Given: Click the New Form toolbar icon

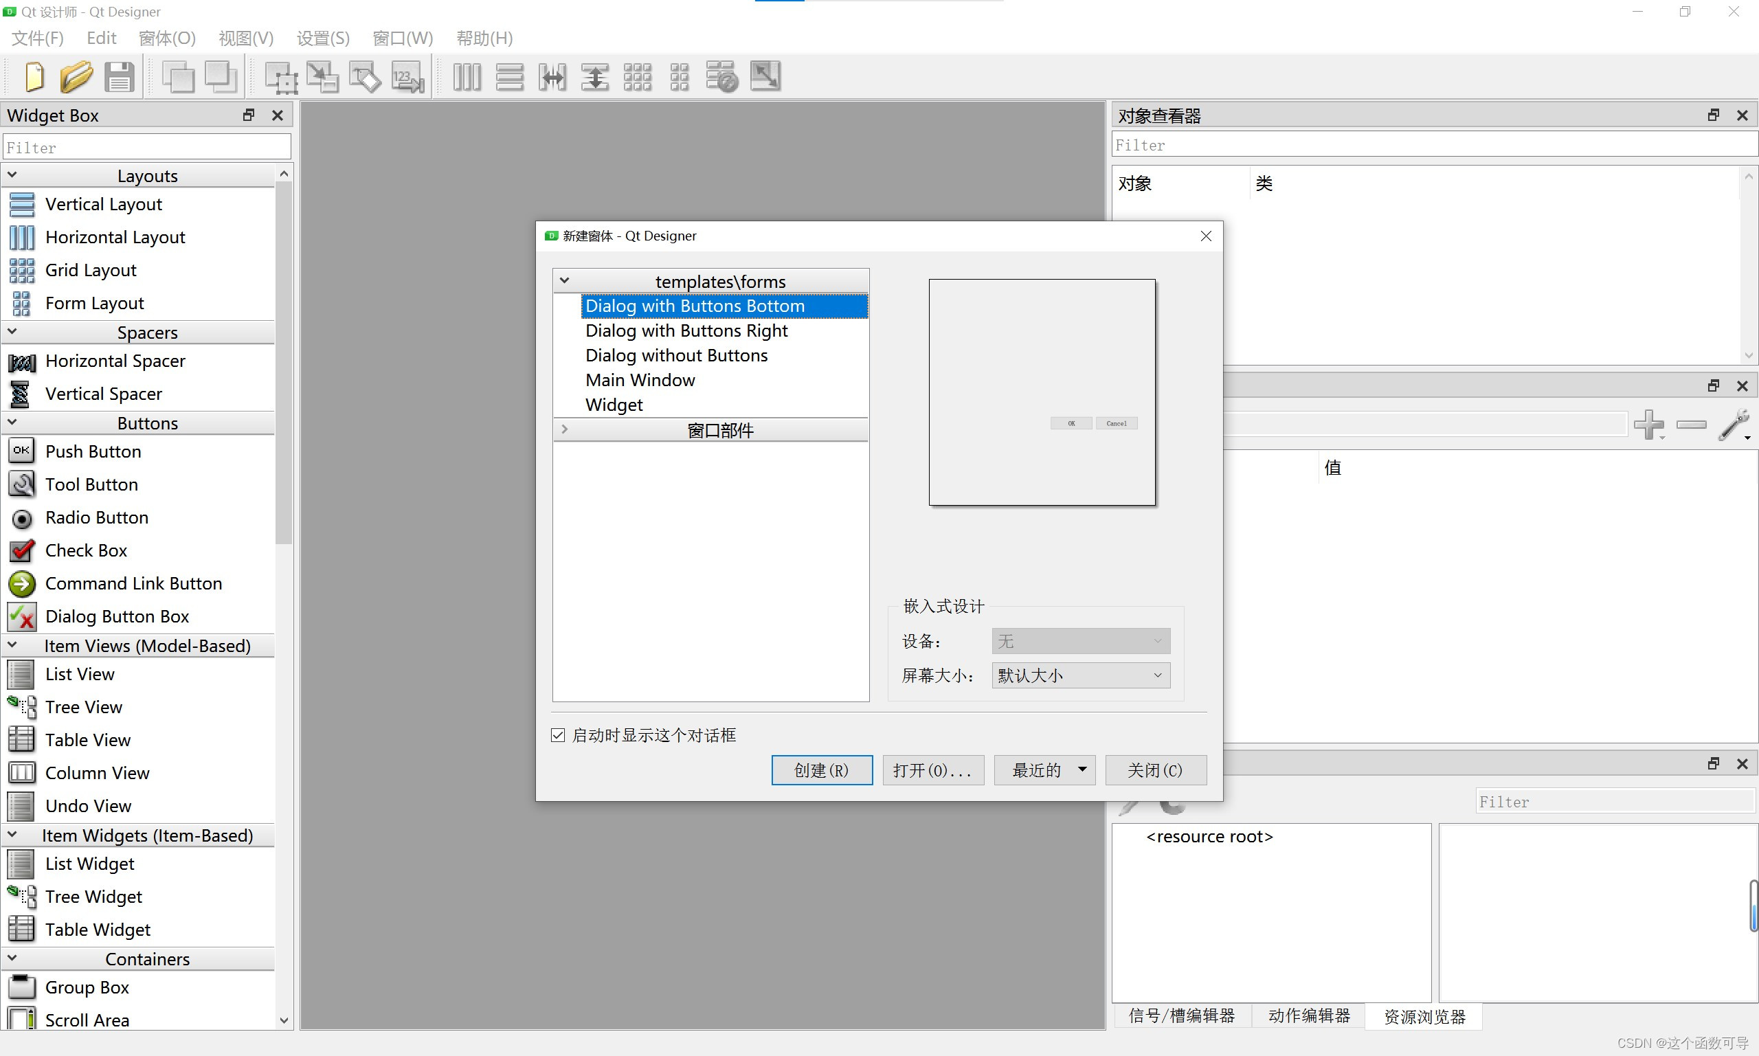Looking at the screenshot, I should [34, 77].
